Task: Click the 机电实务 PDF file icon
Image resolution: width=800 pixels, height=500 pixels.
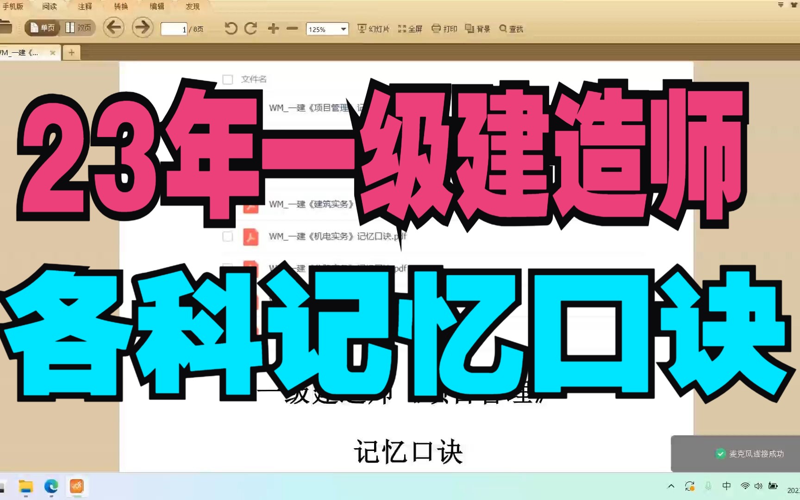Action: [251, 237]
